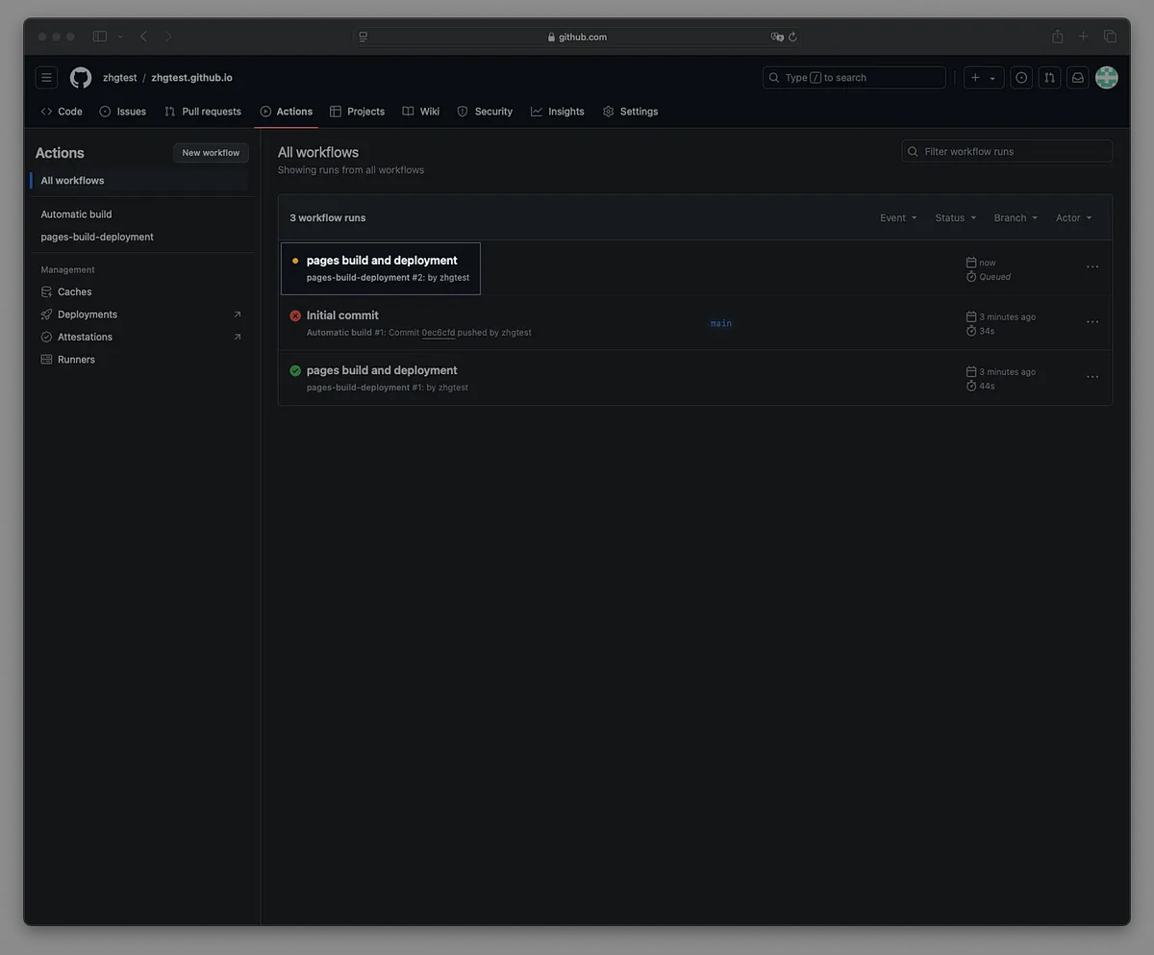Open the notifications inbox icon
Screen dimensions: 1154x955
pos(1078,78)
